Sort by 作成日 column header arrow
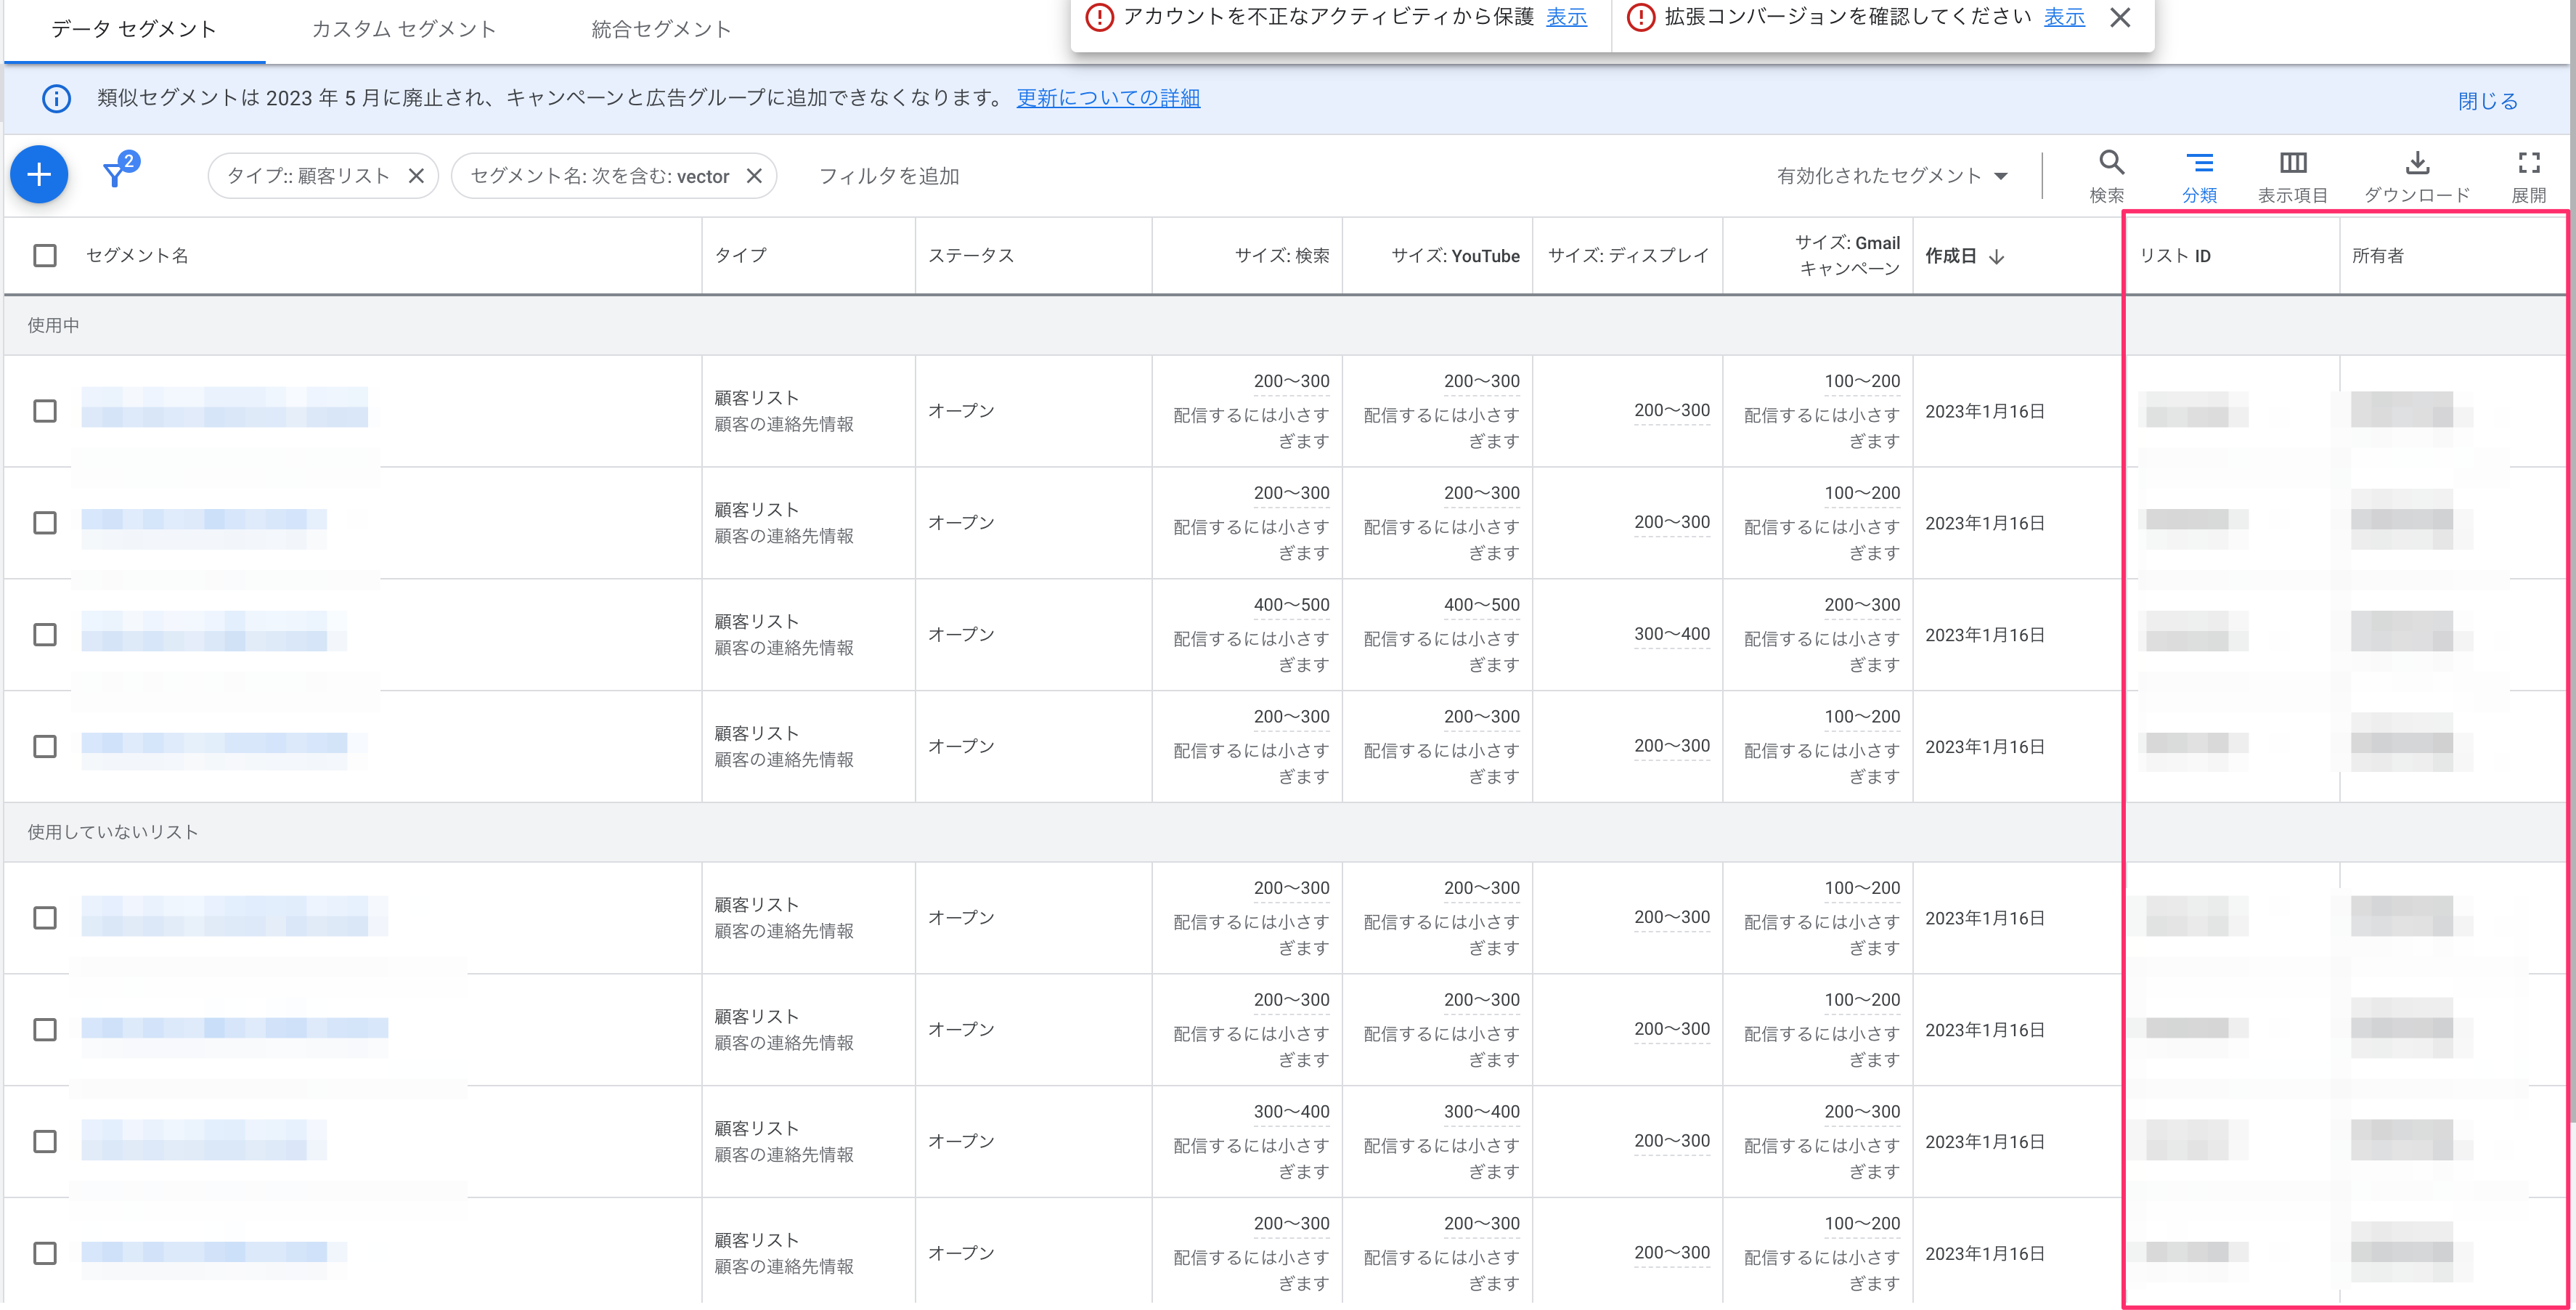The height and width of the screenshot is (1310, 2576). 1996,257
